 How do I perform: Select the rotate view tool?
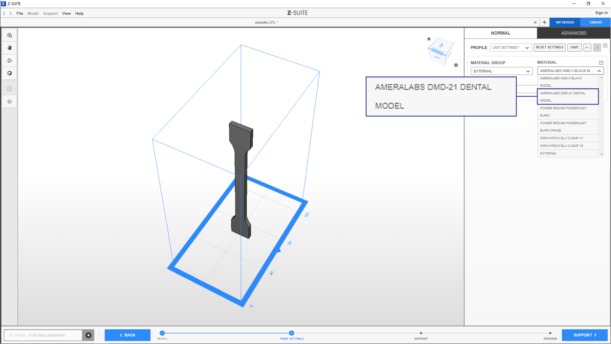[10, 61]
